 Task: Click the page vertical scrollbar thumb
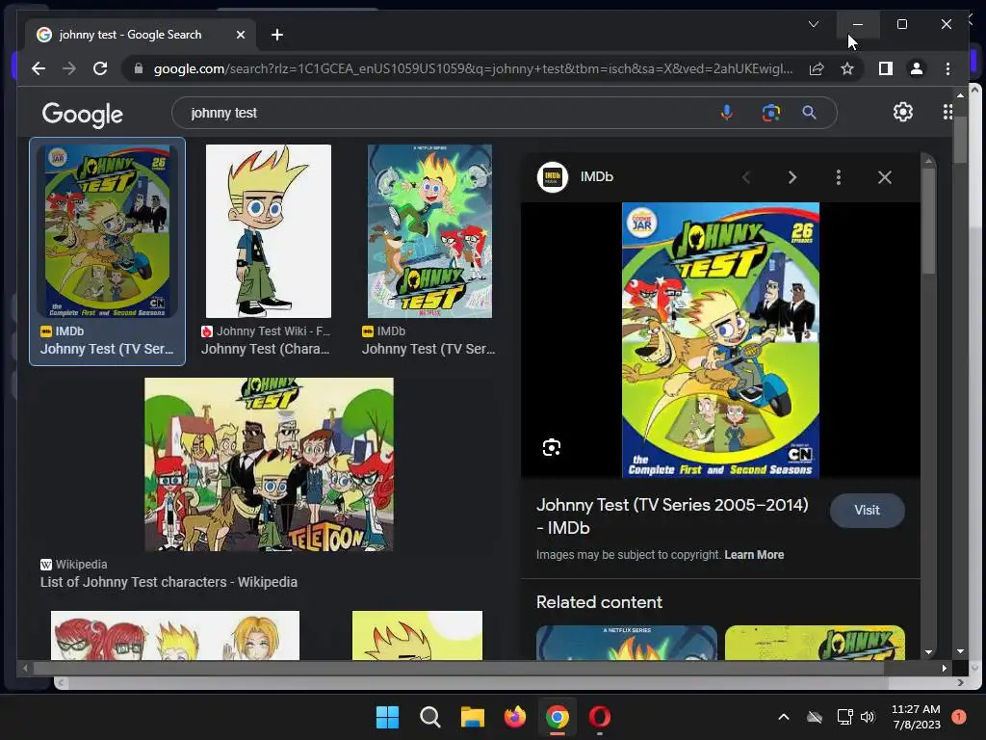click(x=960, y=140)
